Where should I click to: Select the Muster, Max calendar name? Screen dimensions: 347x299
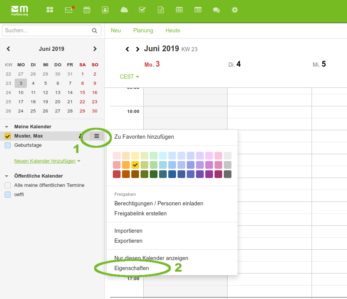tap(28, 136)
